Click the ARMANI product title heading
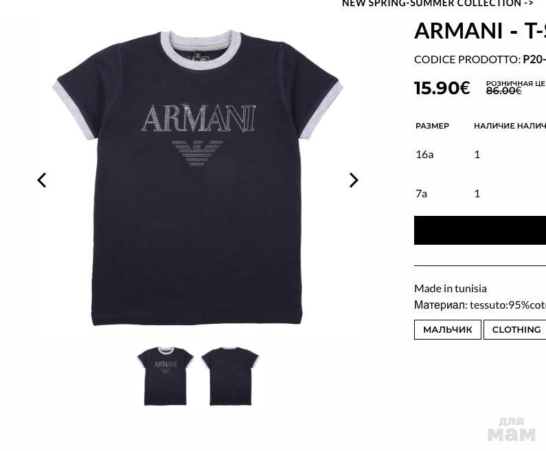Screen dimensions: 546x451 [480, 31]
